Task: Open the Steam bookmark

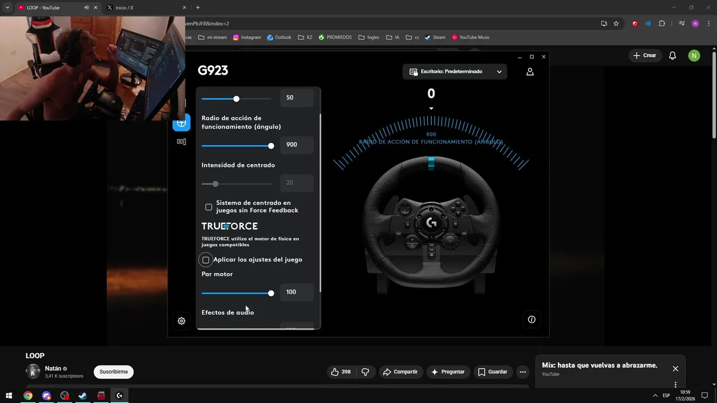Action: (435, 38)
